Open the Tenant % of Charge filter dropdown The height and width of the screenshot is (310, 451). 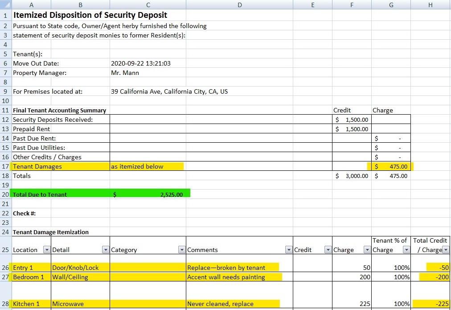(406, 249)
